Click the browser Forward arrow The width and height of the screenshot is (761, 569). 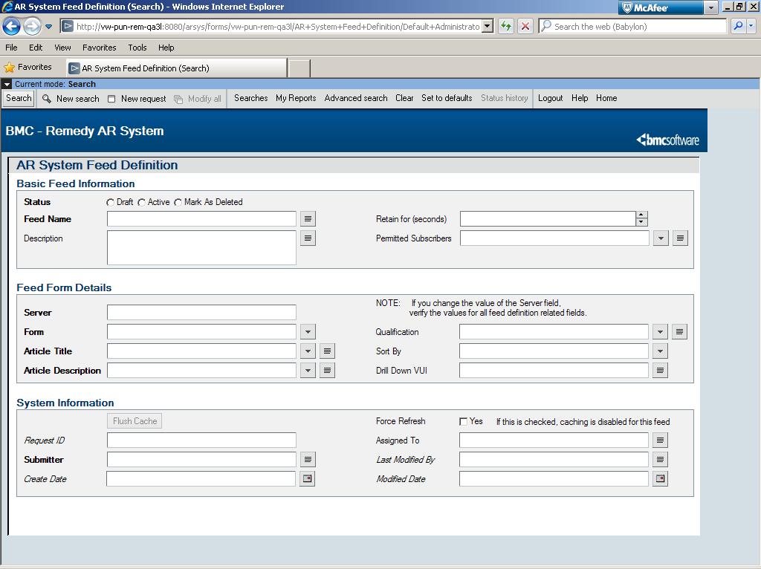[x=32, y=26]
